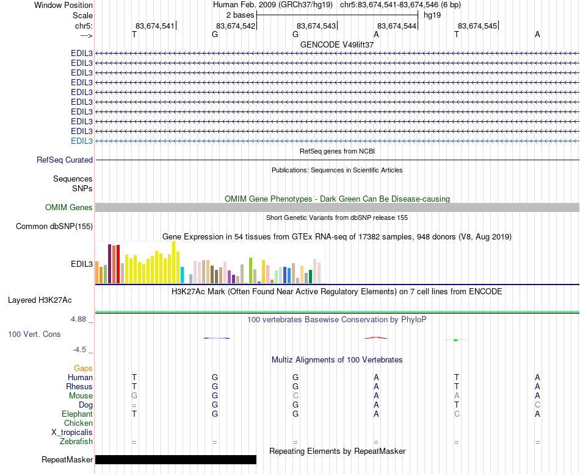Image resolution: width=580 pixels, height=474 pixels.
Task: Click the tallest yellow GTEx expression bar
Action: point(174,263)
